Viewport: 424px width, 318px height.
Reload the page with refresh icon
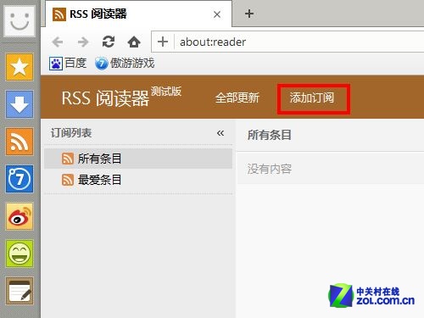tap(109, 42)
